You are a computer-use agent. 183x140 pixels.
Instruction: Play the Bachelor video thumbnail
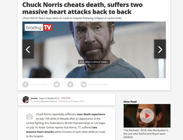147,116
